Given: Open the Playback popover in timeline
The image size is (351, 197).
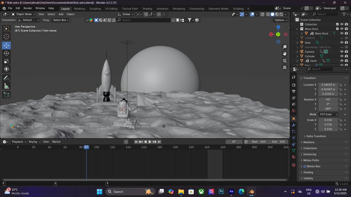Looking at the screenshot, I should [19, 142].
